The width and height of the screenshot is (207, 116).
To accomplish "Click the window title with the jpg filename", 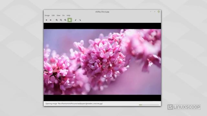I will pos(102,12).
